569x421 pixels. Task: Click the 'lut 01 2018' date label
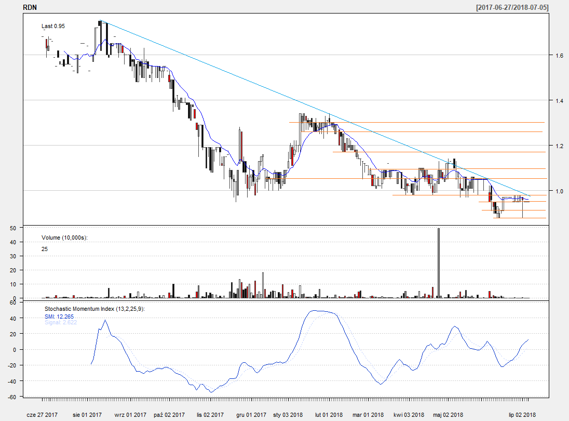click(x=329, y=415)
